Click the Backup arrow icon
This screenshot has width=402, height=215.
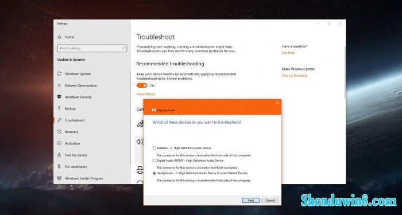60,108
